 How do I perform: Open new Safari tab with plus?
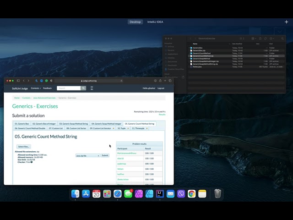[165, 81]
